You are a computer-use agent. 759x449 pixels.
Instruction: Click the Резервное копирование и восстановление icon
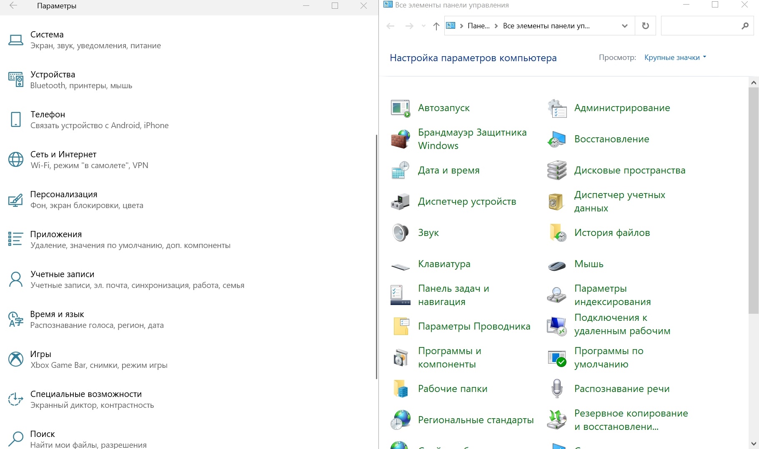point(557,420)
